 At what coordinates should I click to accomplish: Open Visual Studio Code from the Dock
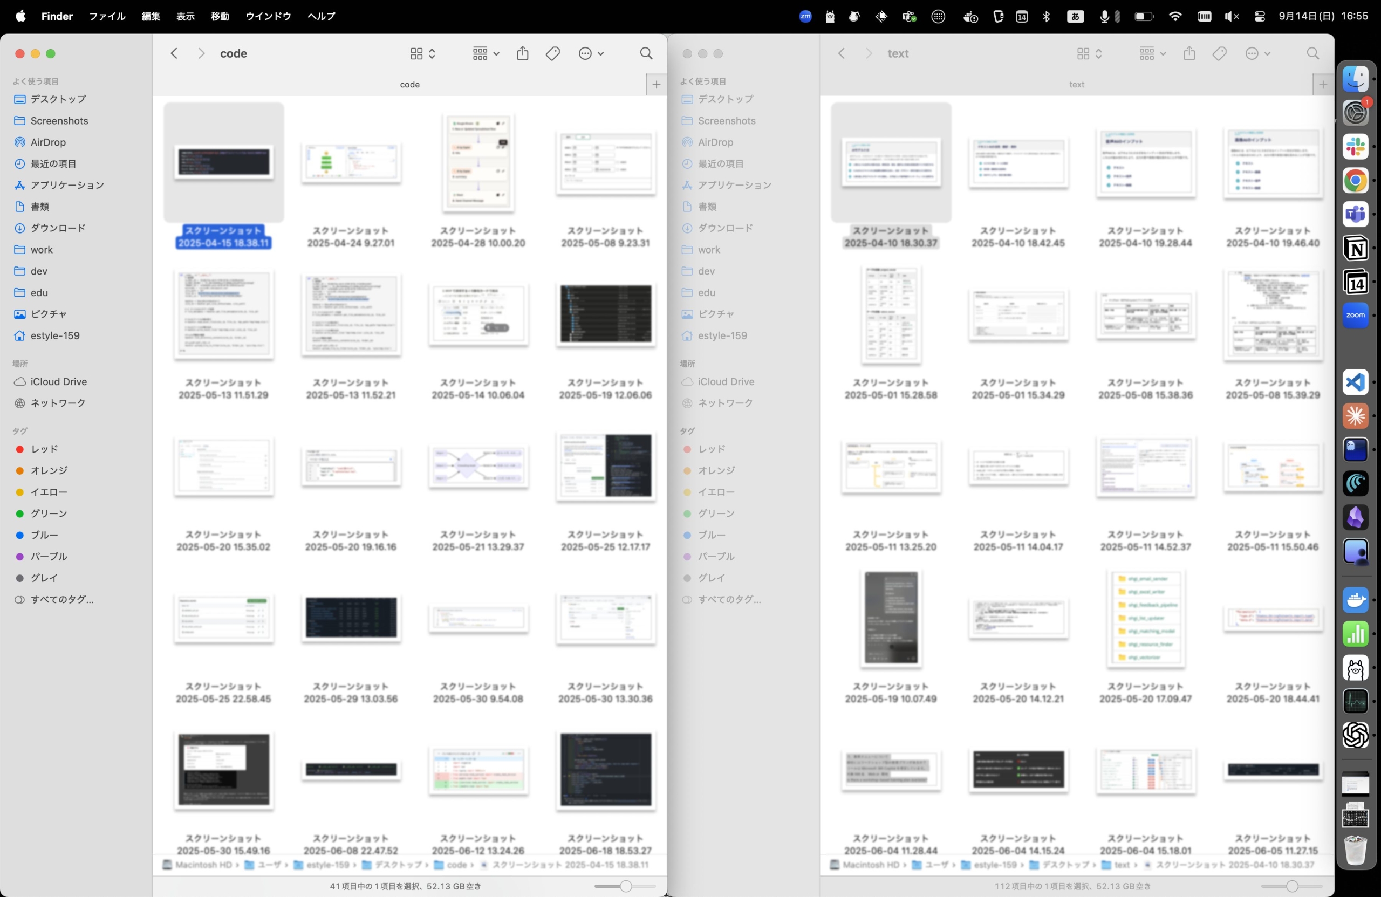1356,382
